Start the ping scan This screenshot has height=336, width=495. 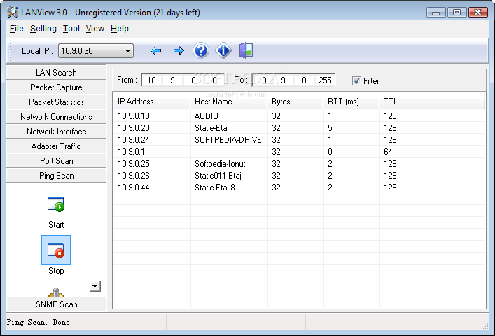(56, 212)
